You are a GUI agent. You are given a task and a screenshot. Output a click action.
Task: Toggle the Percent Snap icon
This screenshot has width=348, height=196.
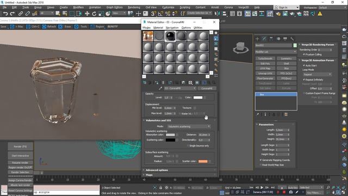pos(167,14)
